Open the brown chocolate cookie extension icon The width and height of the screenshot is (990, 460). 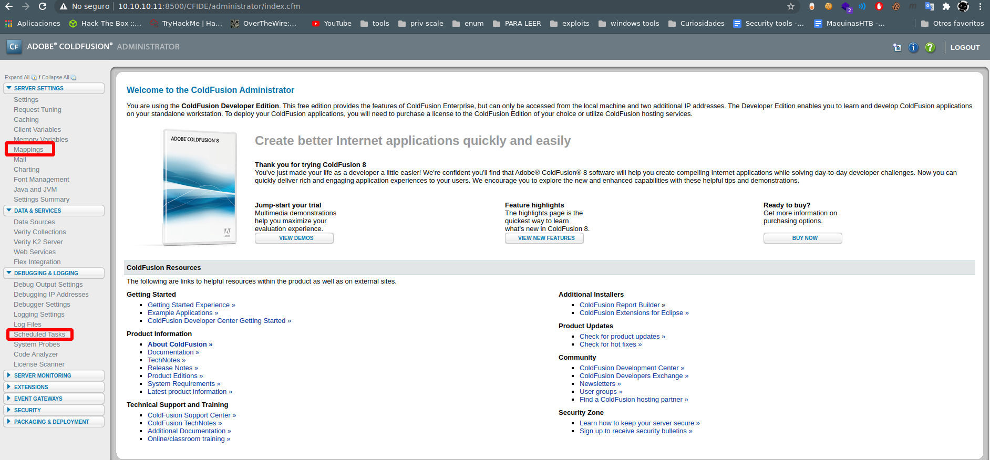pos(896,6)
